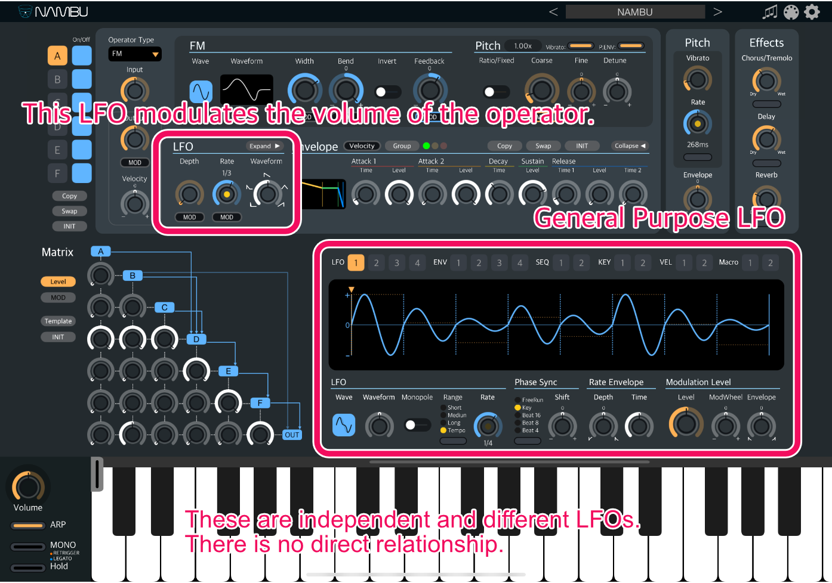Open the settings gear icon
The height and width of the screenshot is (583, 832).
pyautogui.click(x=812, y=12)
